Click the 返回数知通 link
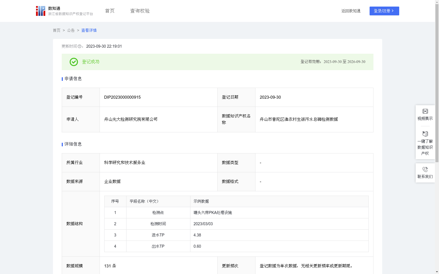The width and height of the screenshot is (439, 274). coord(351,11)
